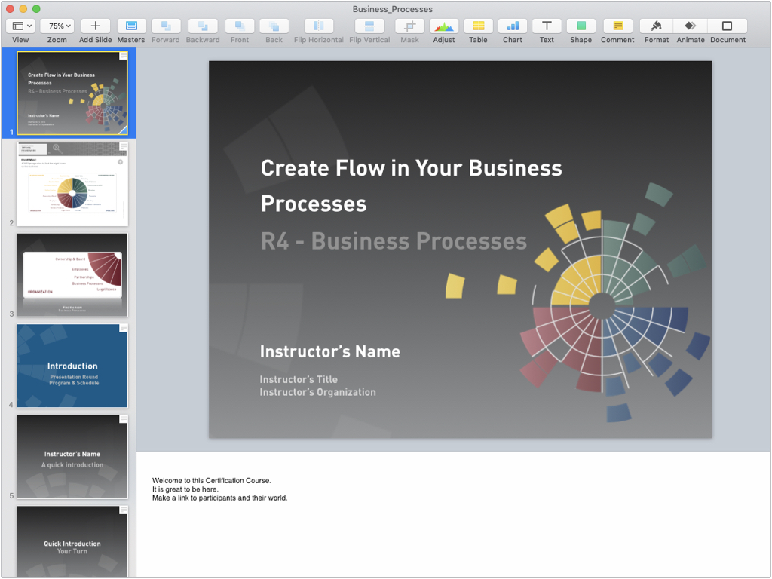Toggle the Format inspector panel
The image size is (772, 579).
click(x=657, y=26)
